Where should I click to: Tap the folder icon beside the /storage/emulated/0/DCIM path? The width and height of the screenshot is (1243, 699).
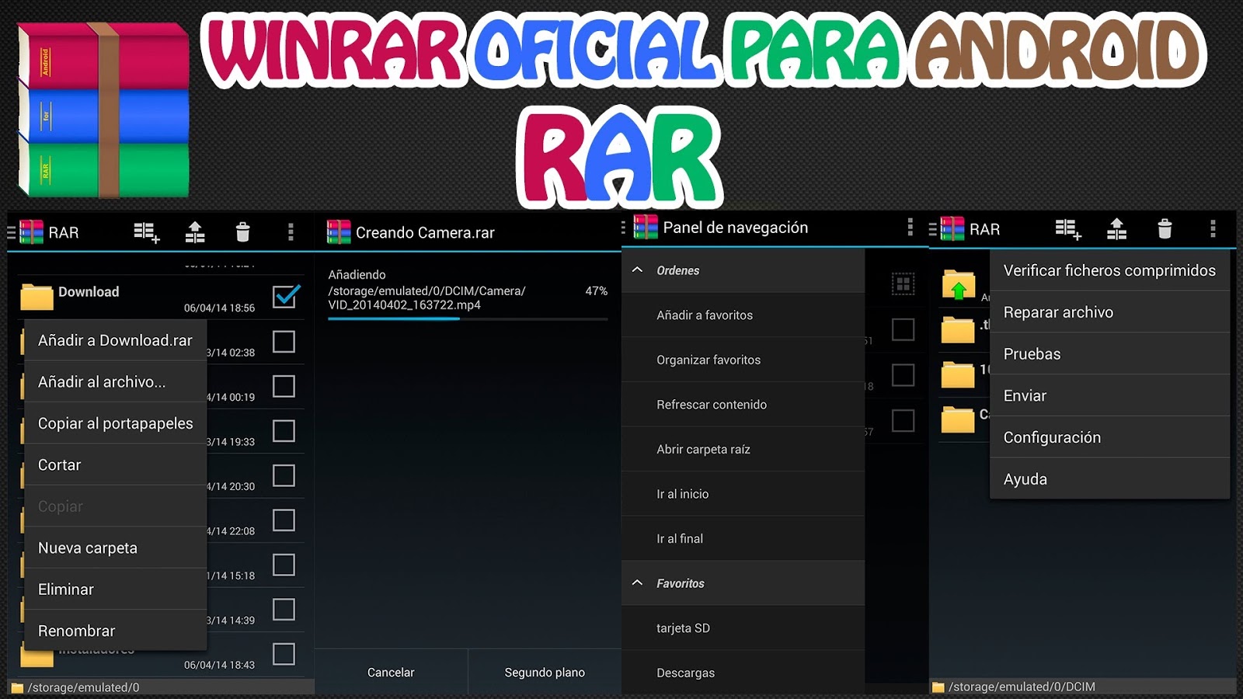point(938,687)
